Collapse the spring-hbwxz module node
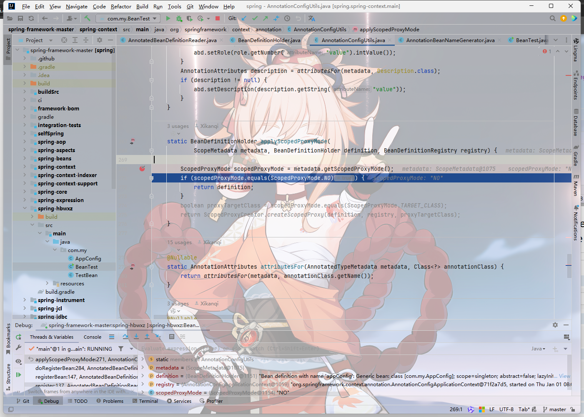The height and width of the screenshot is (417, 584). [x=25, y=208]
